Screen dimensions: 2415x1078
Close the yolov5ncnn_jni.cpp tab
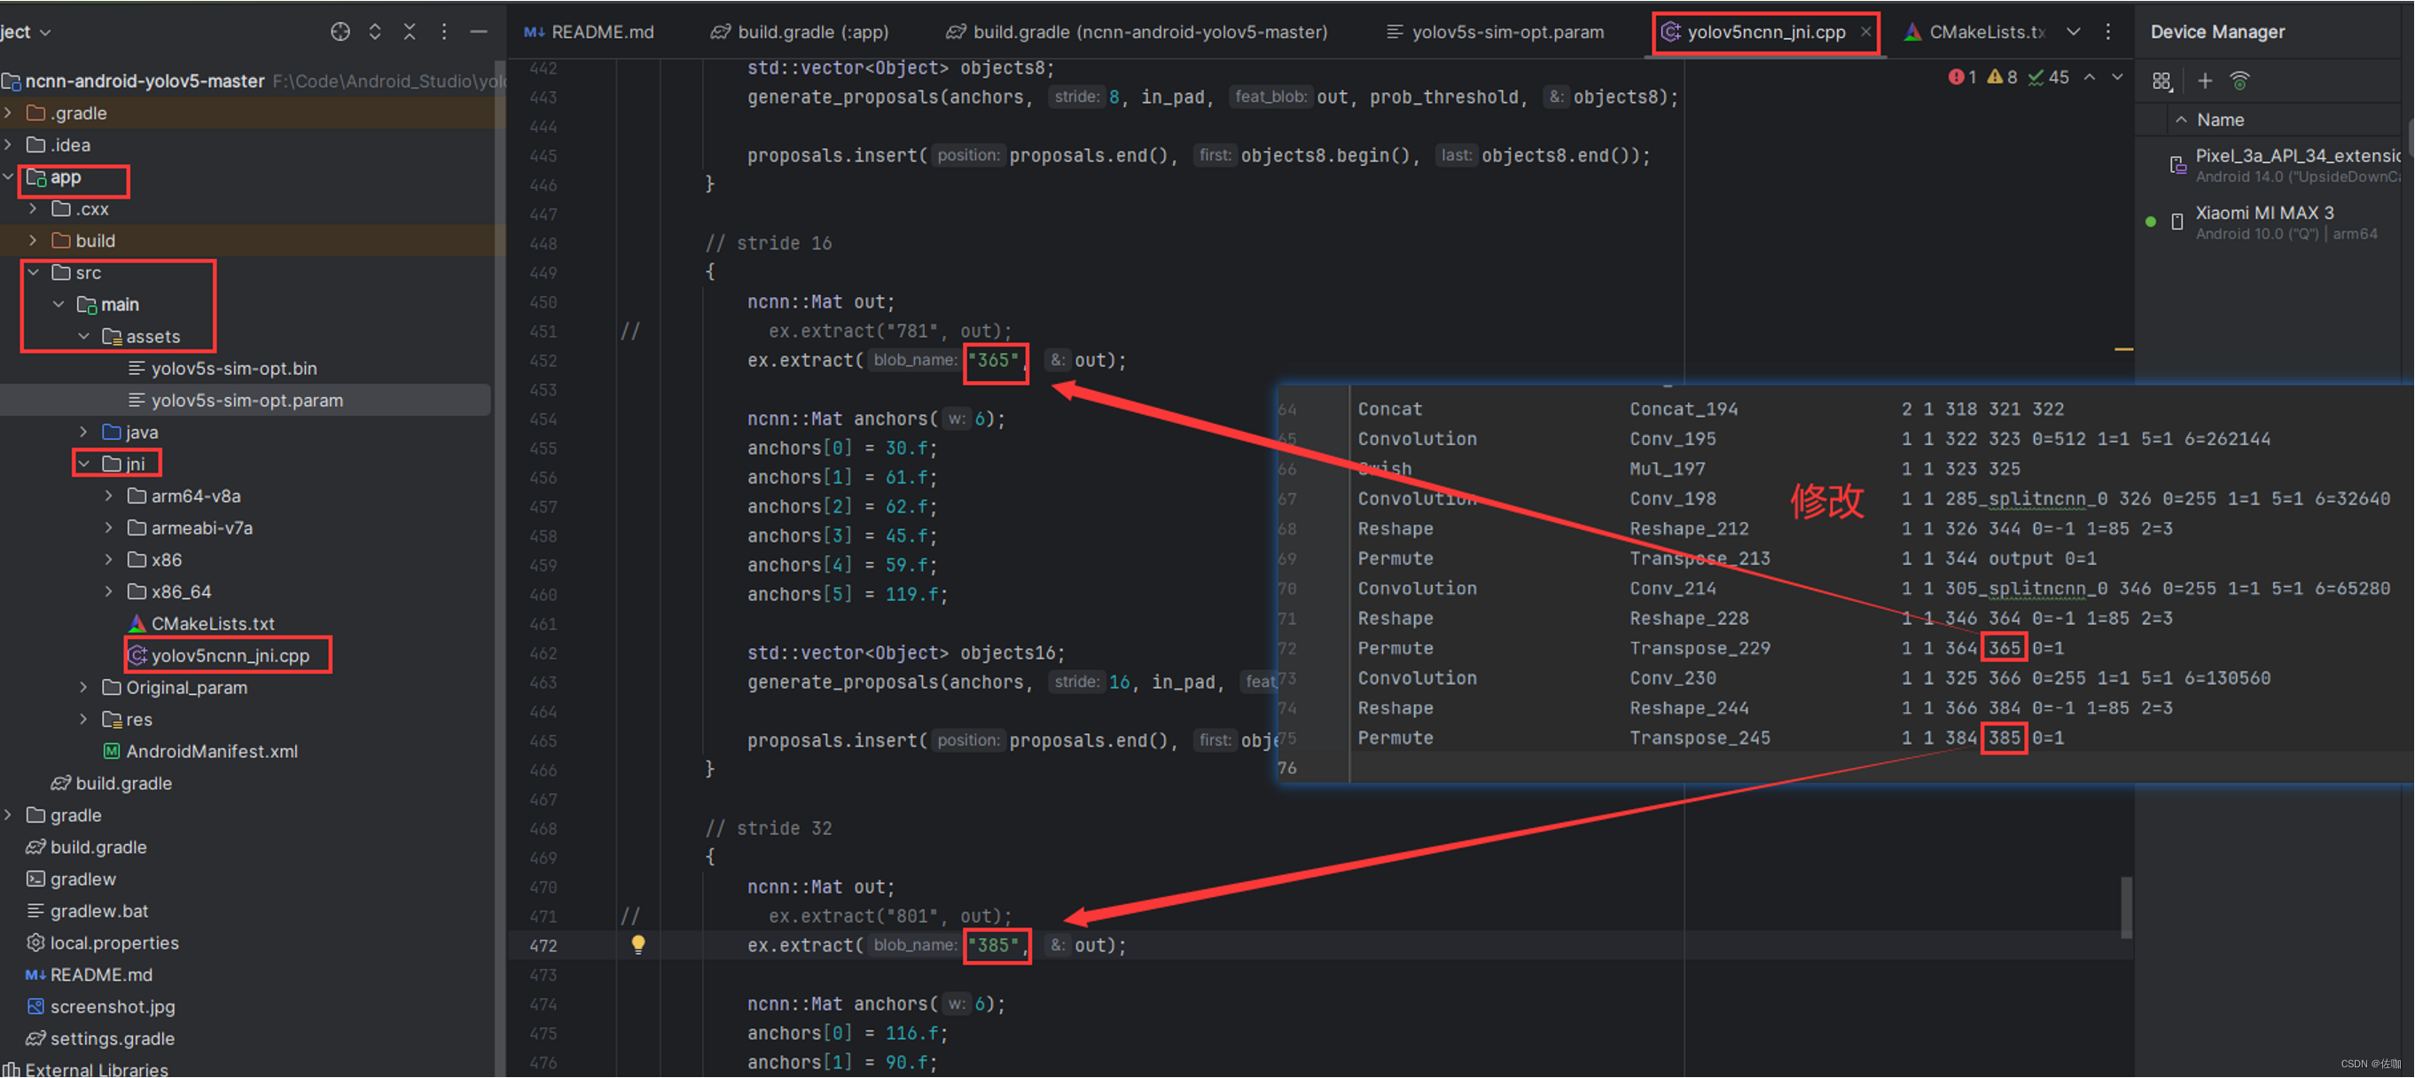pyautogui.click(x=1865, y=32)
